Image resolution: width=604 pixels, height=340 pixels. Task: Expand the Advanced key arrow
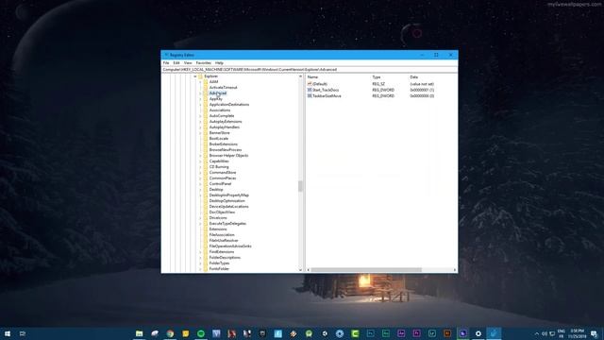200,93
